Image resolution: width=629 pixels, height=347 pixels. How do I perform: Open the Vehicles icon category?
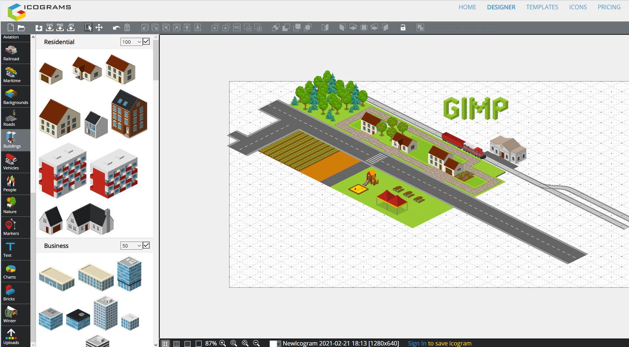16,162
